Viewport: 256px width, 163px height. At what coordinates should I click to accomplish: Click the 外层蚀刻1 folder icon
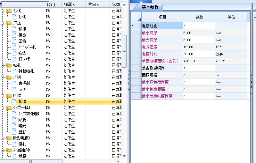coord(9,150)
